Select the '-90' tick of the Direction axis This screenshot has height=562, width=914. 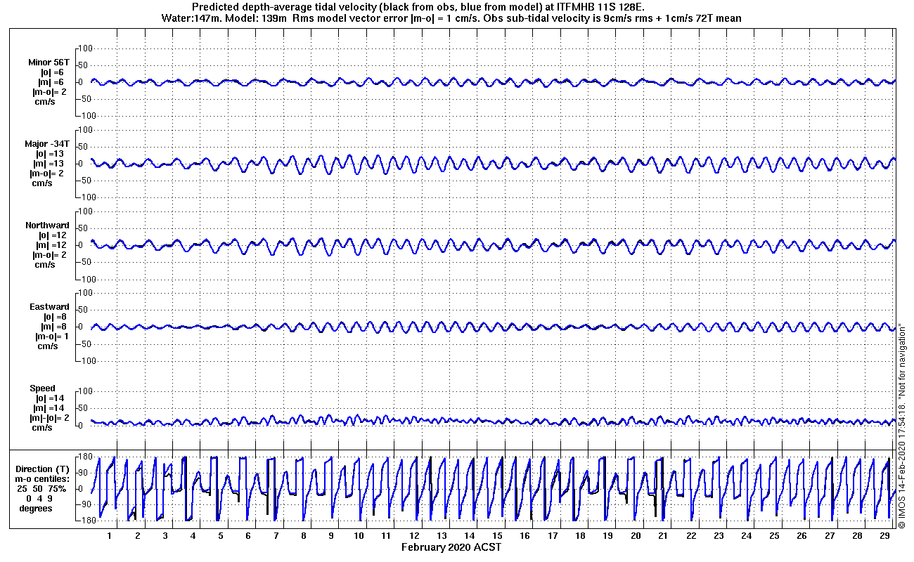[84, 504]
